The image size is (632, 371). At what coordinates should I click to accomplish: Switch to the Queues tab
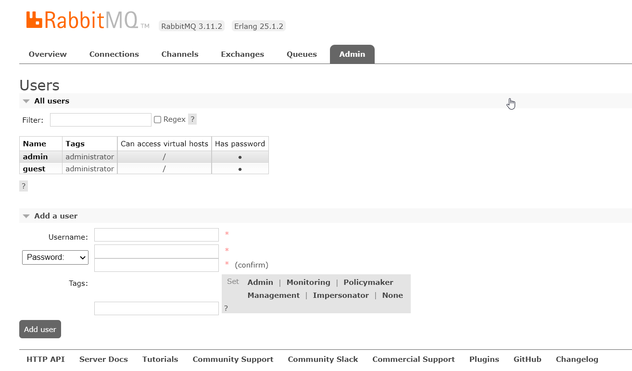[x=302, y=54]
